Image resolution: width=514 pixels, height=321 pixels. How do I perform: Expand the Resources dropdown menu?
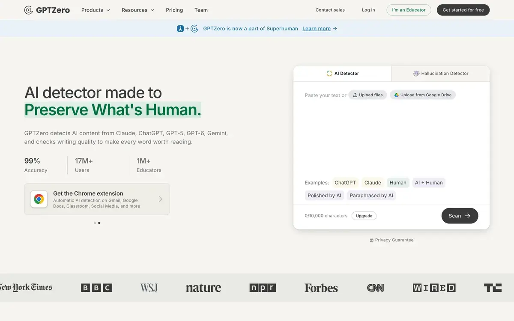[x=138, y=10]
